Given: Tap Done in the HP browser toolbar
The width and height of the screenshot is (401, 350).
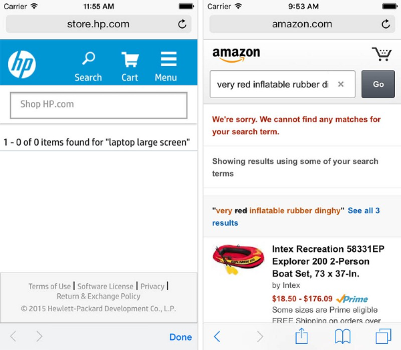Looking at the screenshot, I should pos(180,337).
